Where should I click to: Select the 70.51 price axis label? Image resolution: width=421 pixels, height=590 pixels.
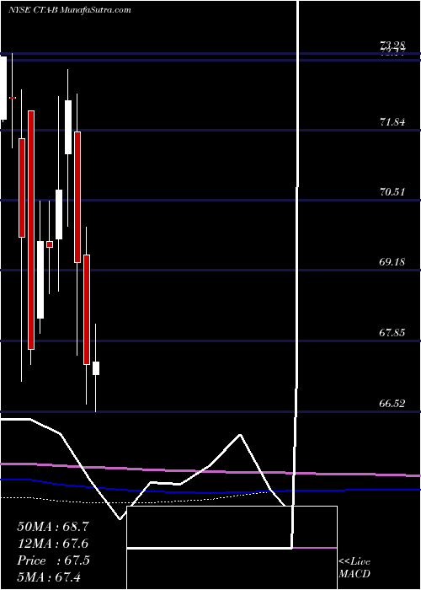pos(392,192)
